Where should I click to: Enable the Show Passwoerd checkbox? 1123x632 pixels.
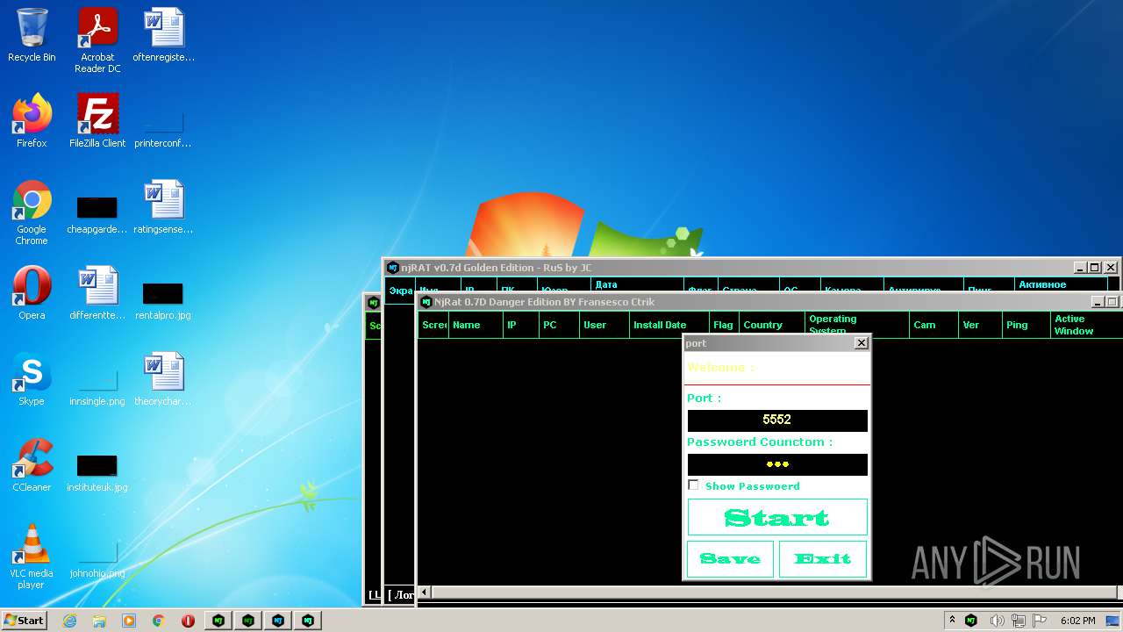pos(693,485)
